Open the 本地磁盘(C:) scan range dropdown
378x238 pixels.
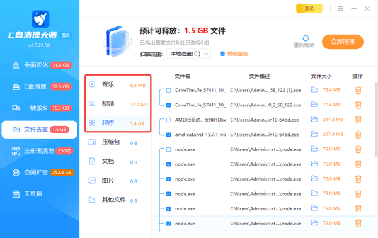coord(188,54)
